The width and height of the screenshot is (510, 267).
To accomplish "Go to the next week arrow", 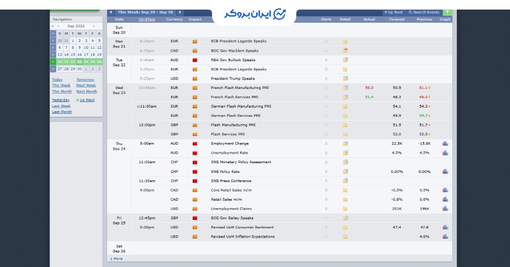I will tap(180, 12).
